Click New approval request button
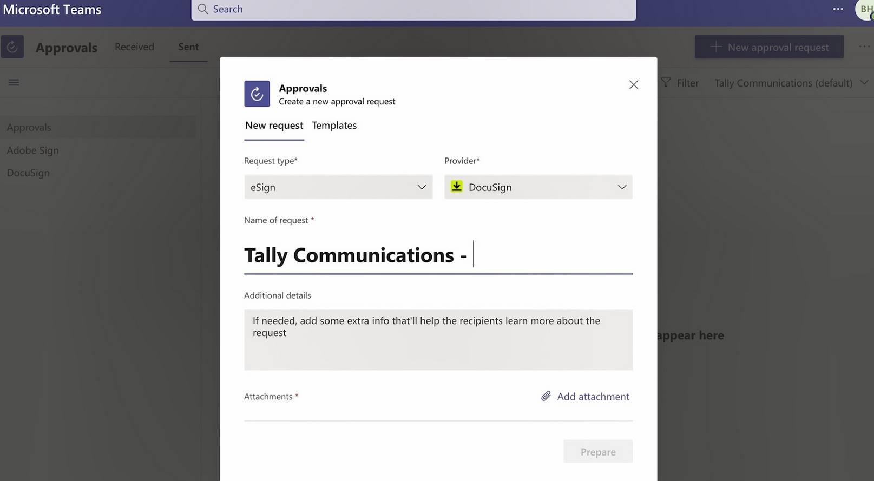Viewport: 874px width, 481px height. click(769, 47)
